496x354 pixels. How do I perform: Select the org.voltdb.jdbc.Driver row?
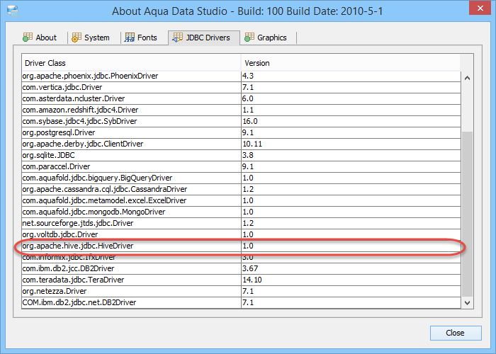pyautogui.click(x=242, y=235)
